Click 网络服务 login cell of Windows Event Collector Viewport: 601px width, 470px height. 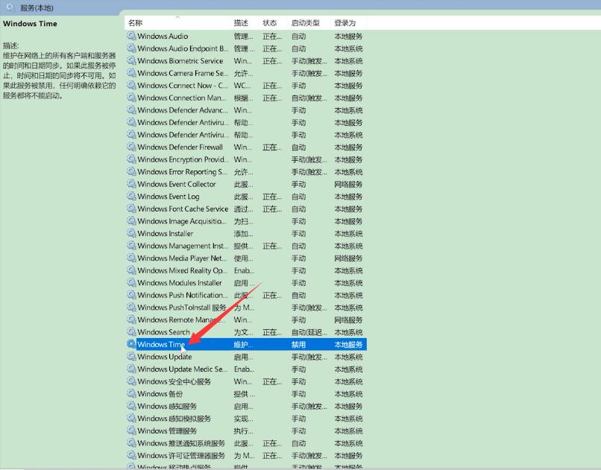[x=348, y=184]
